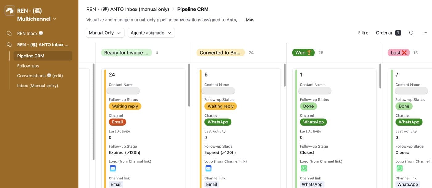The image size is (432, 188).
Task: Click WhatsApp channel tag in card 7
Action: [x=409, y=122]
